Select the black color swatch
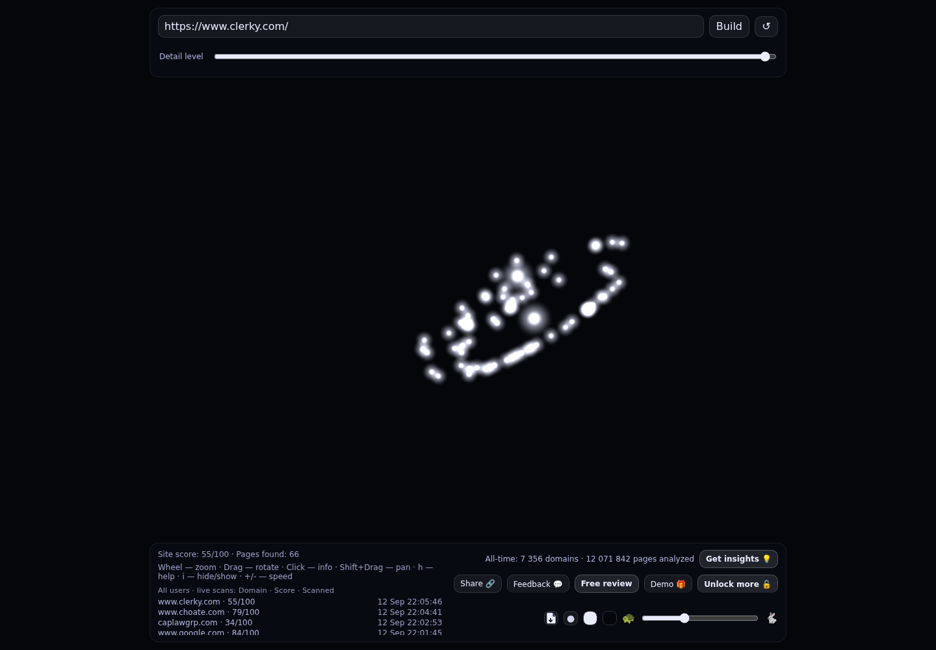The width and height of the screenshot is (936, 650). click(x=610, y=618)
